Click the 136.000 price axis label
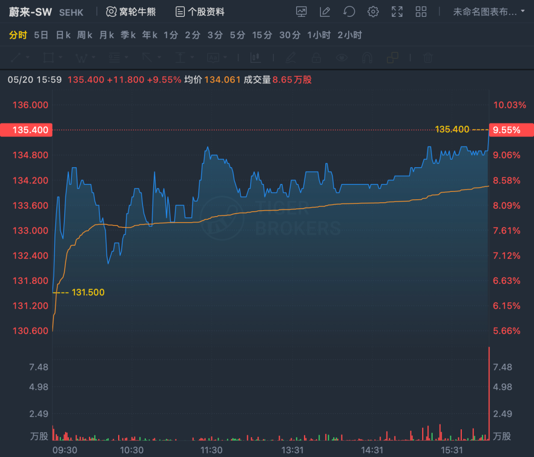 point(30,105)
